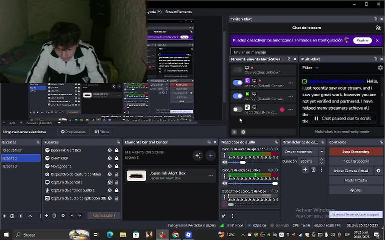Add a new scene with Escenas plus icon
Image resolution: width=385 pixels, height=240 pixels.
pyautogui.click(x=4, y=216)
